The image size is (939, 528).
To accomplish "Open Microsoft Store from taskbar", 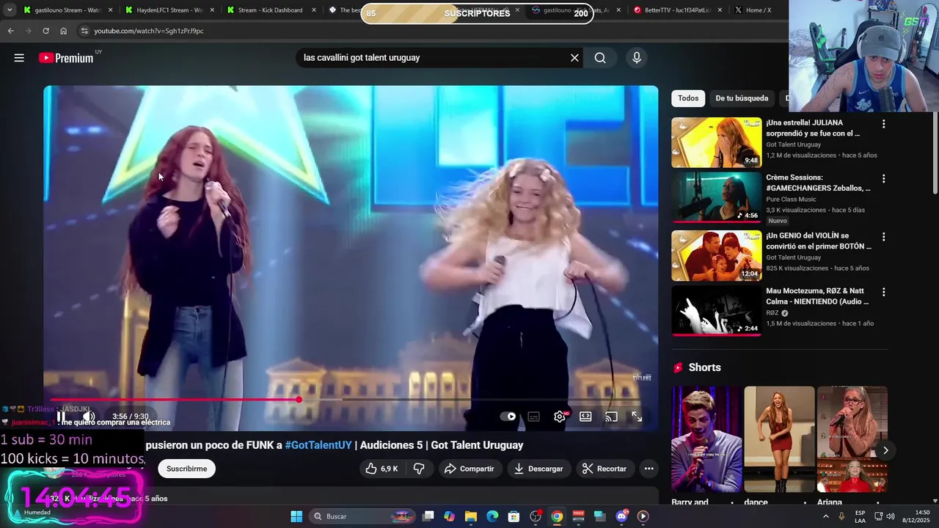I will click(x=514, y=516).
